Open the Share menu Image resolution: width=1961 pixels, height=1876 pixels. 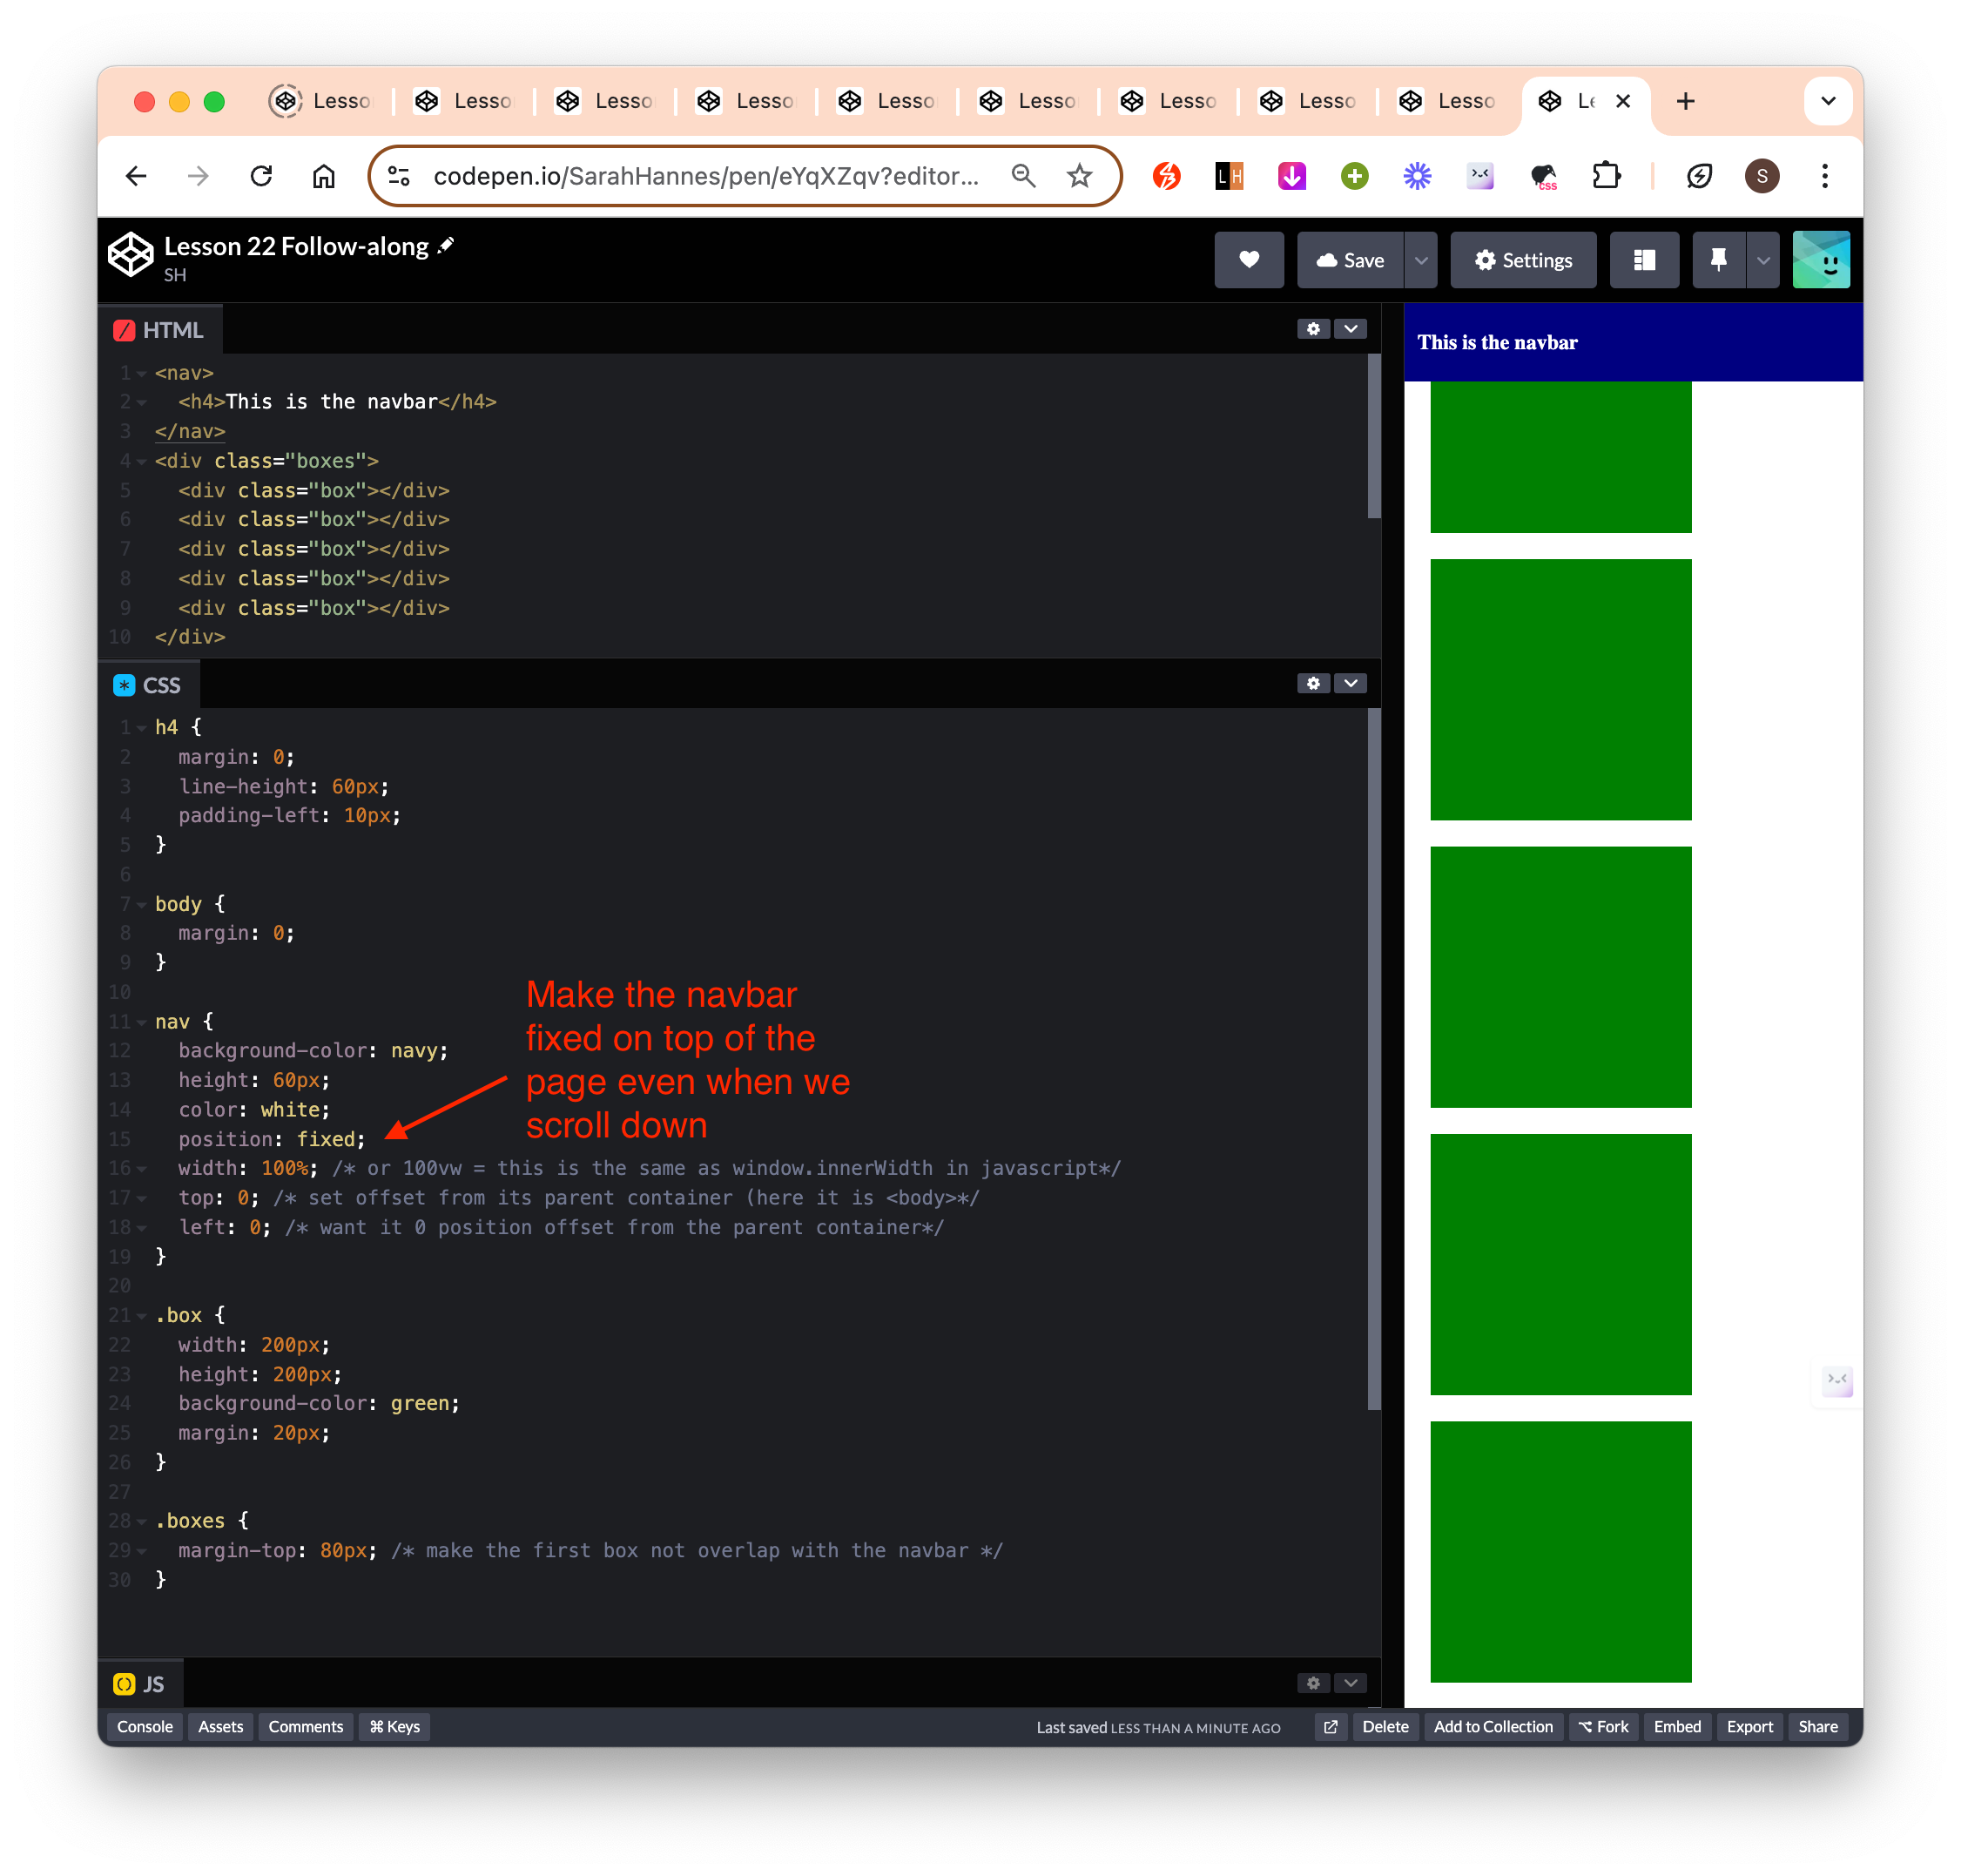(1818, 1727)
